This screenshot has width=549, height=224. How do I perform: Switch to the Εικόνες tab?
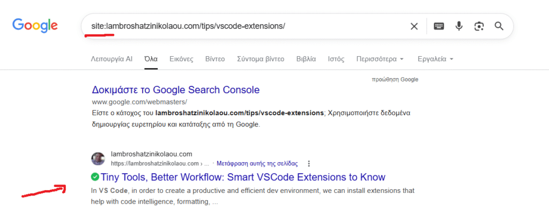tap(181, 59)
